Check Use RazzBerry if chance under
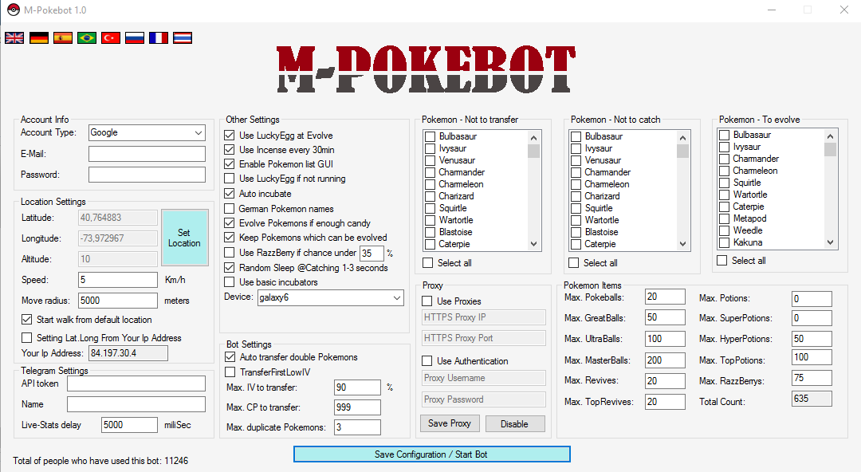This screenshot has width=861, height=472. [x=230, y=253]
